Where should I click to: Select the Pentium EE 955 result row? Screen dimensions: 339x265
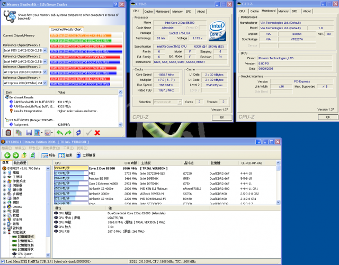click(165, 178)
